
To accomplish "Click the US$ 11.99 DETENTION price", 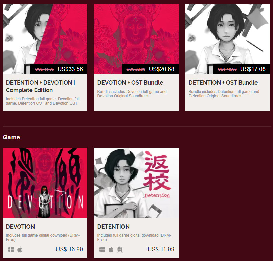I will pos(161,249).
